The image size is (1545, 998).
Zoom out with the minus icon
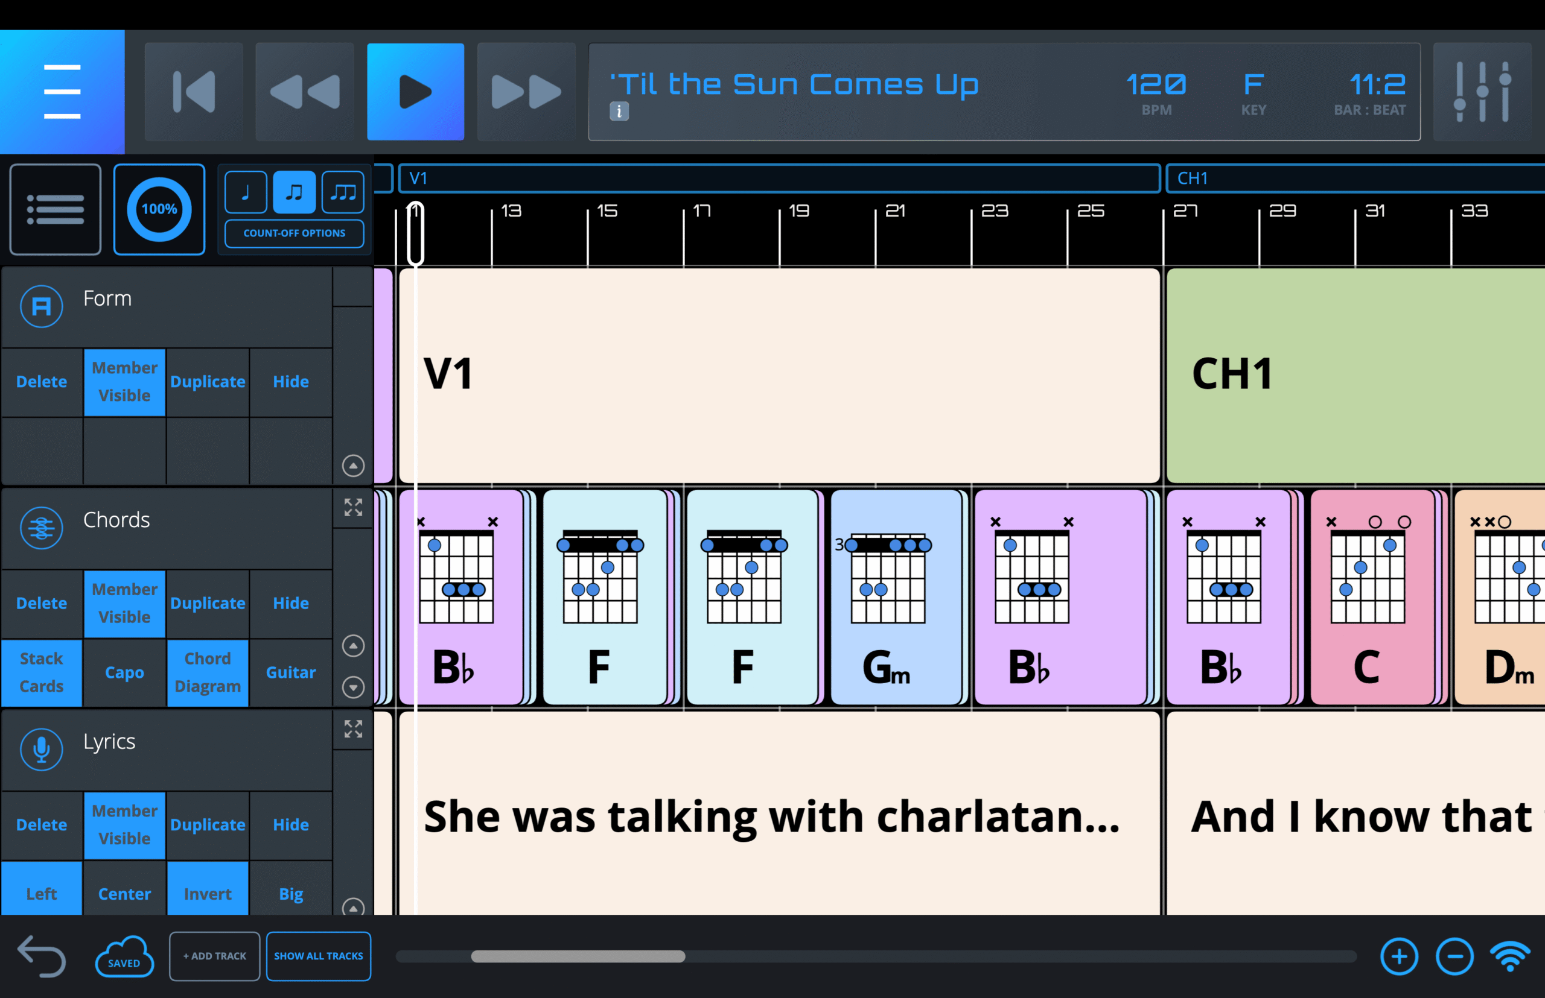[1455, 956]
